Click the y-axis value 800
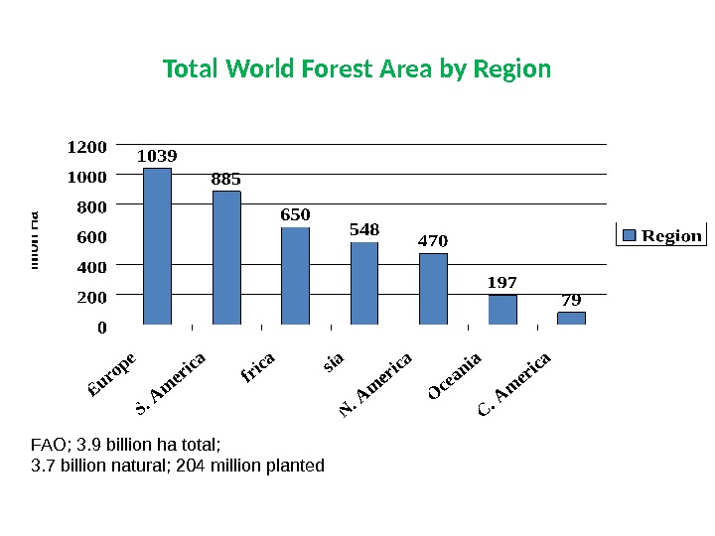Screen dimensions: 715x536 pos(91,207)
